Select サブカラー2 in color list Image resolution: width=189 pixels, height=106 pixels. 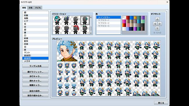[109, 23]
